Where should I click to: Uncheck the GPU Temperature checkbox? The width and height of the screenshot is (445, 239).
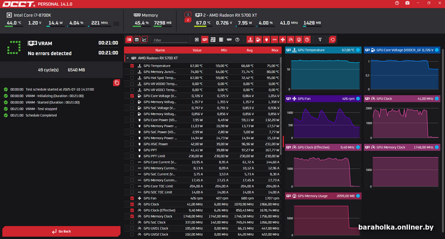pyautogui.click(x=132, y=66)
